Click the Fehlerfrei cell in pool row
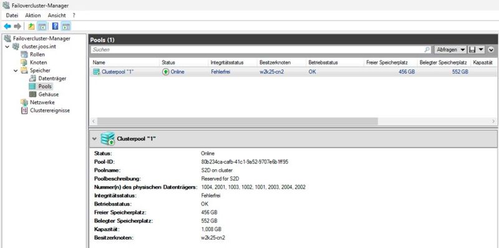The width and height of the screenshot is (499, 248). tap(220, 72)
